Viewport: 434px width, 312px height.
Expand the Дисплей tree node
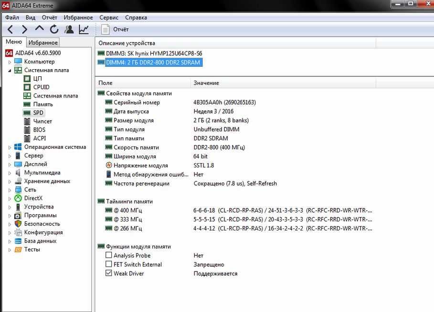(10, 165)
